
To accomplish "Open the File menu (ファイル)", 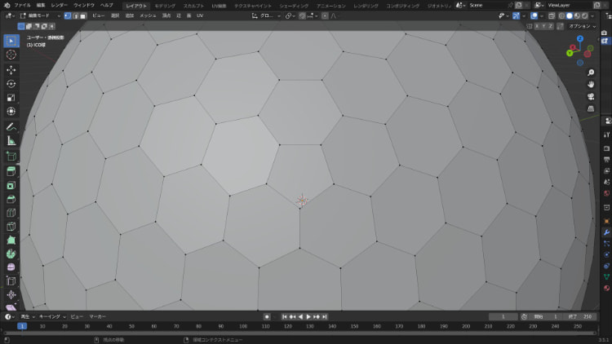I will 22,6.
